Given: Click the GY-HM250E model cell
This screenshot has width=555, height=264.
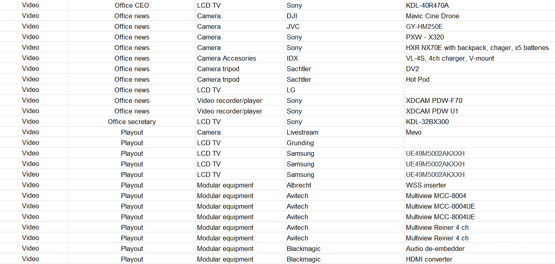Looking at the screenshot, I should pos(424,26).
